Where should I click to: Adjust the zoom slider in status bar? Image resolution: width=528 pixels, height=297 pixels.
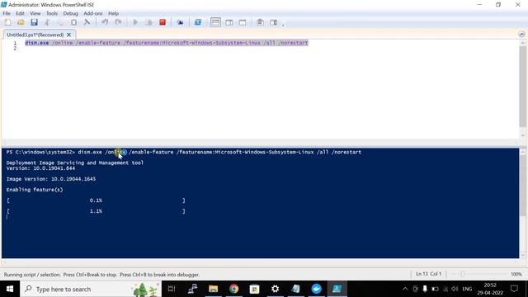click(x=463, y=274)
